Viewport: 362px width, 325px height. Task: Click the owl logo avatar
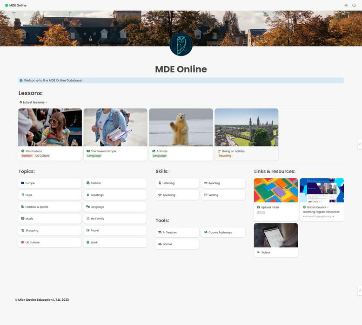[x=181, y=44]
